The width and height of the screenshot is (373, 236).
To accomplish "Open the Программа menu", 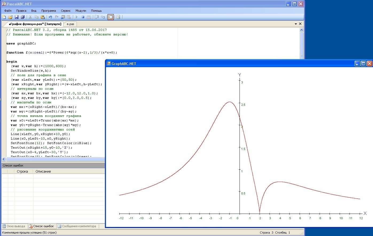I will pyautogui.click(x=49, y=11).
